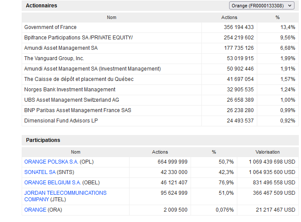Open the JORDAN TELECOMMUNICATIONS COMPANY link
The image size is (301, 222).
(x=65, y=196)
